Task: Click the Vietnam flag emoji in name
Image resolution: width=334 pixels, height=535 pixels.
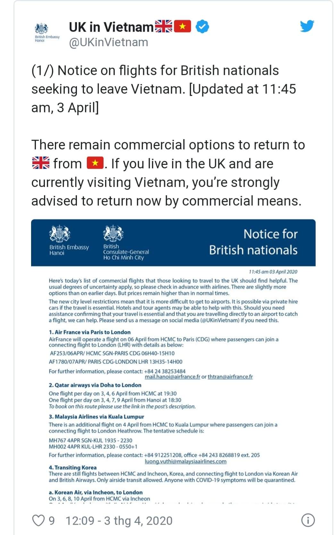Action: [x=183, y=27]
